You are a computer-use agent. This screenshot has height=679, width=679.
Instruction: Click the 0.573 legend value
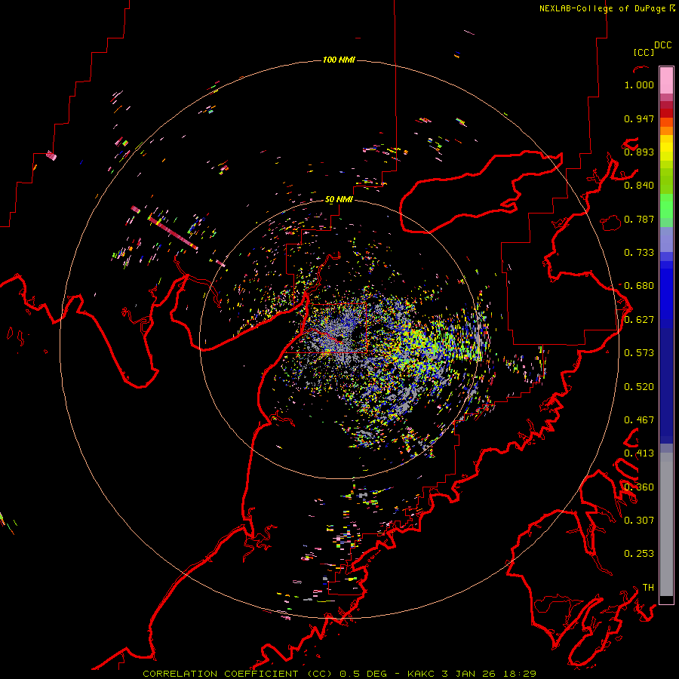click(x=639, y=353)
